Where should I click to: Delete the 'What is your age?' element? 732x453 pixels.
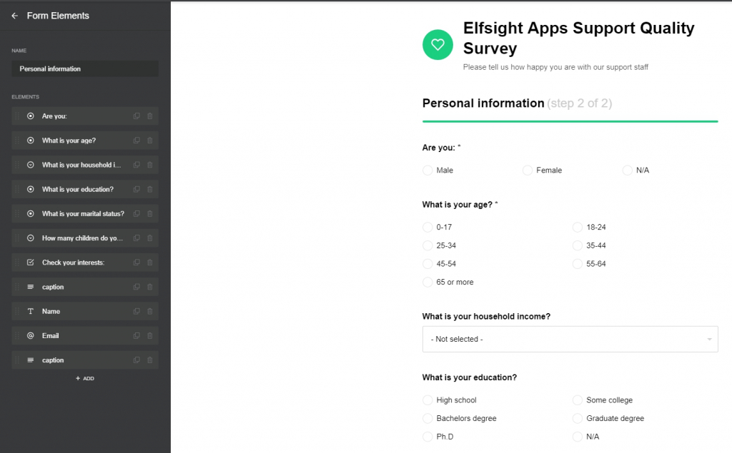pyautogui.click(x=150, y=141)
